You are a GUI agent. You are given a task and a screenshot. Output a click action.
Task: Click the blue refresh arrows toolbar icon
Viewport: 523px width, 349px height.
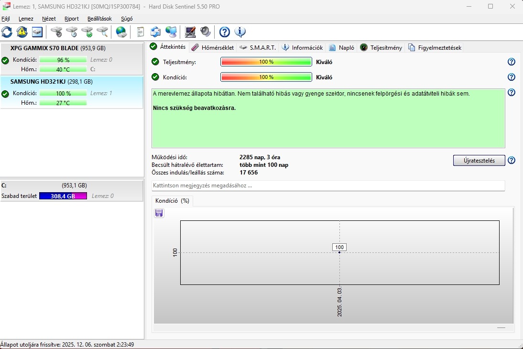click(x=7, y=32)
